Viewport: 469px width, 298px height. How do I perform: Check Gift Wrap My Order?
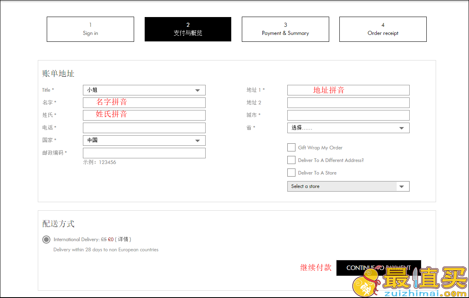(291, 147)
